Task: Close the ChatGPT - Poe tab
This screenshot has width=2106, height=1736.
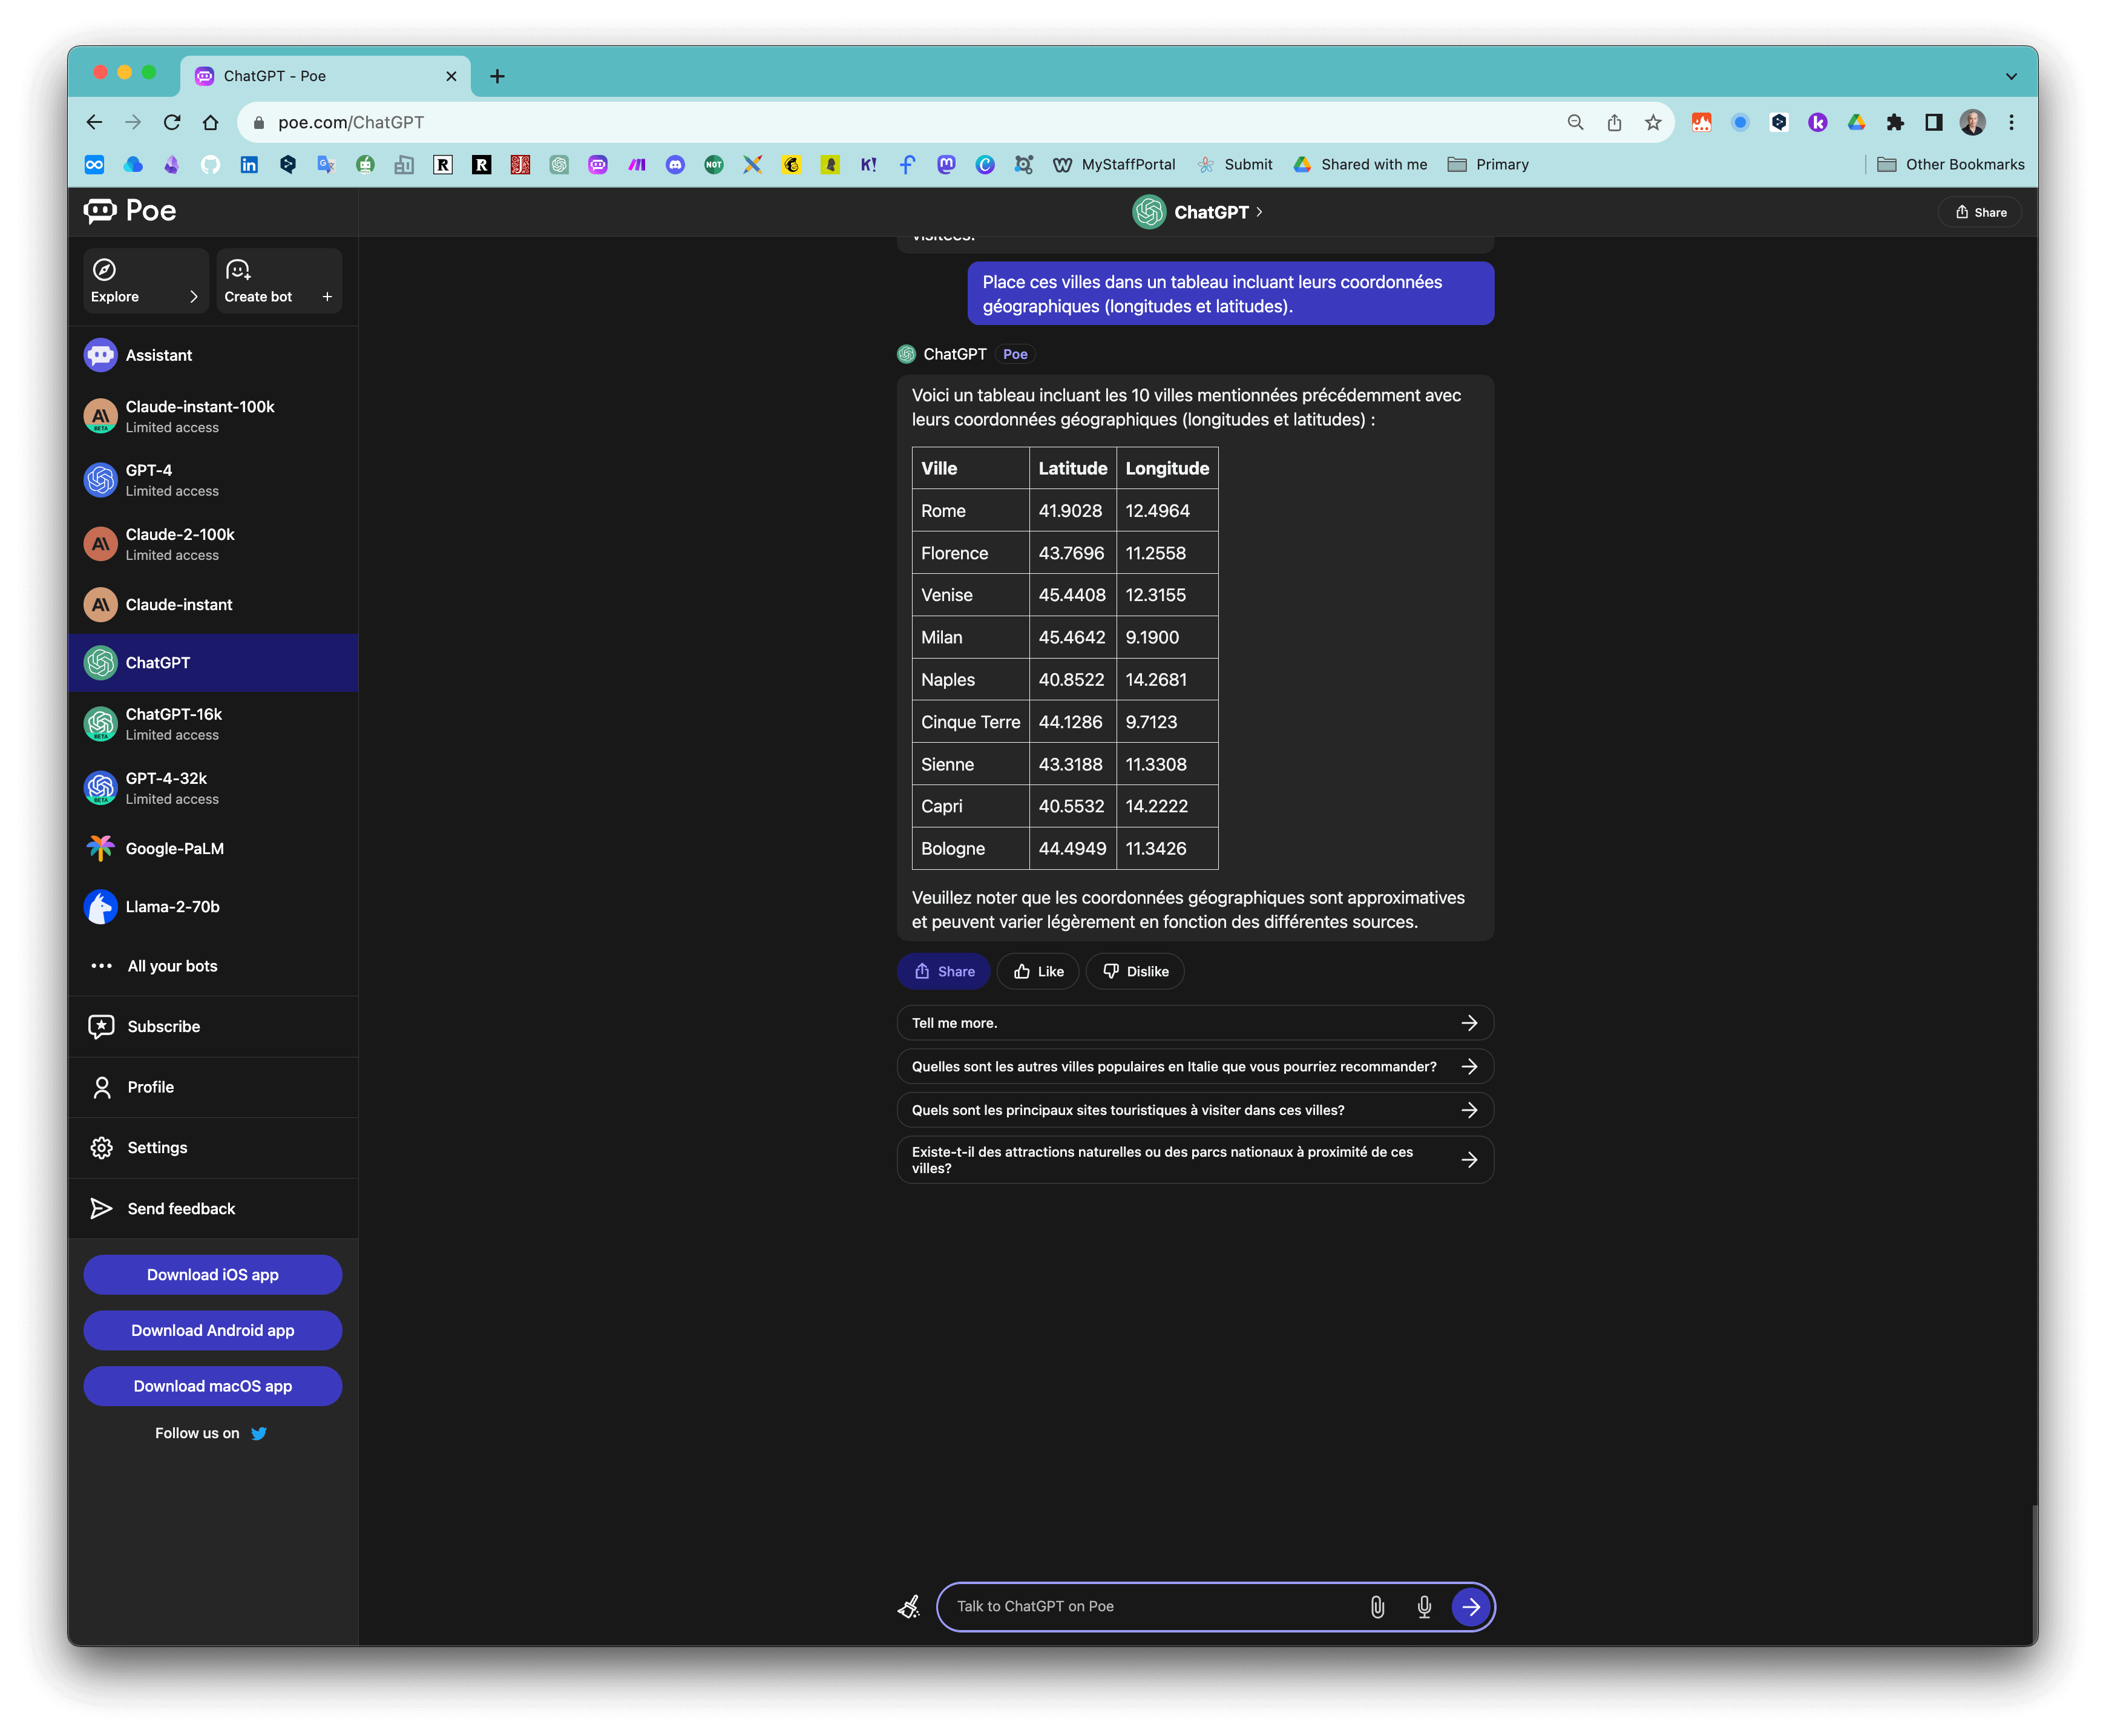Action: (451, 76)
